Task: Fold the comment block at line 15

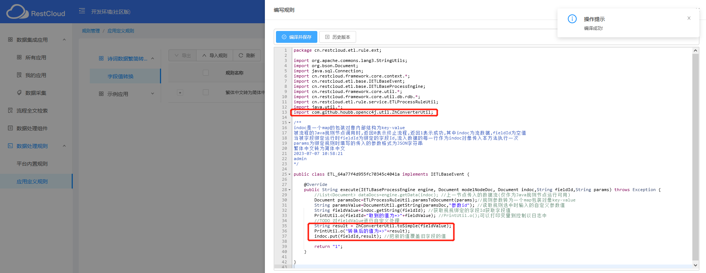Action: pos(290,122)
